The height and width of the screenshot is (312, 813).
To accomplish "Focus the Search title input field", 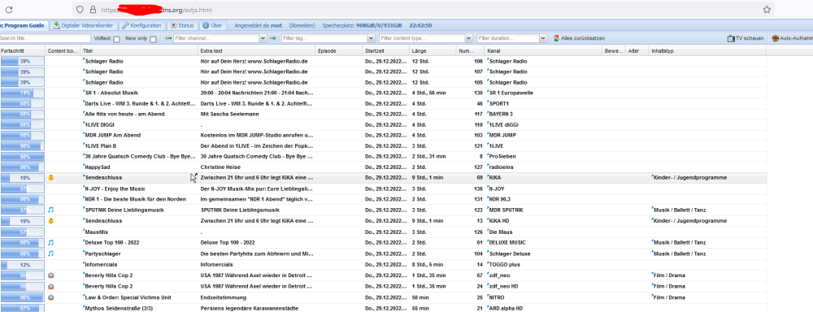I will tap(45, 38).
